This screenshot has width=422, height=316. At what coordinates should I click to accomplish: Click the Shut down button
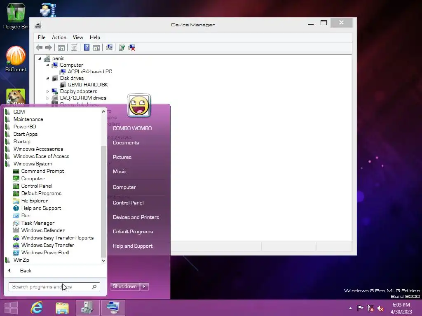125,286
